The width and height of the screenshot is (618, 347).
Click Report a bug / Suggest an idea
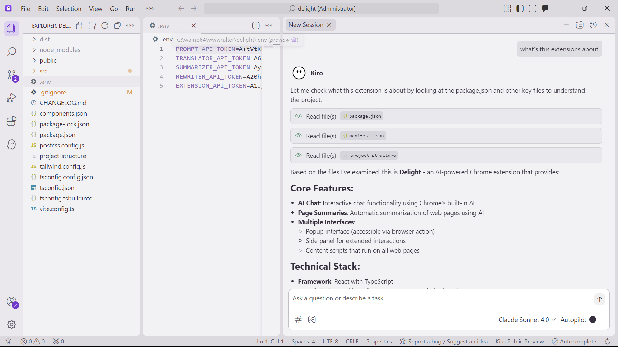pyautogui.click(x=444, y=341)
